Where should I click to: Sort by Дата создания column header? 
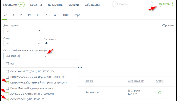(x=136, y=81)
